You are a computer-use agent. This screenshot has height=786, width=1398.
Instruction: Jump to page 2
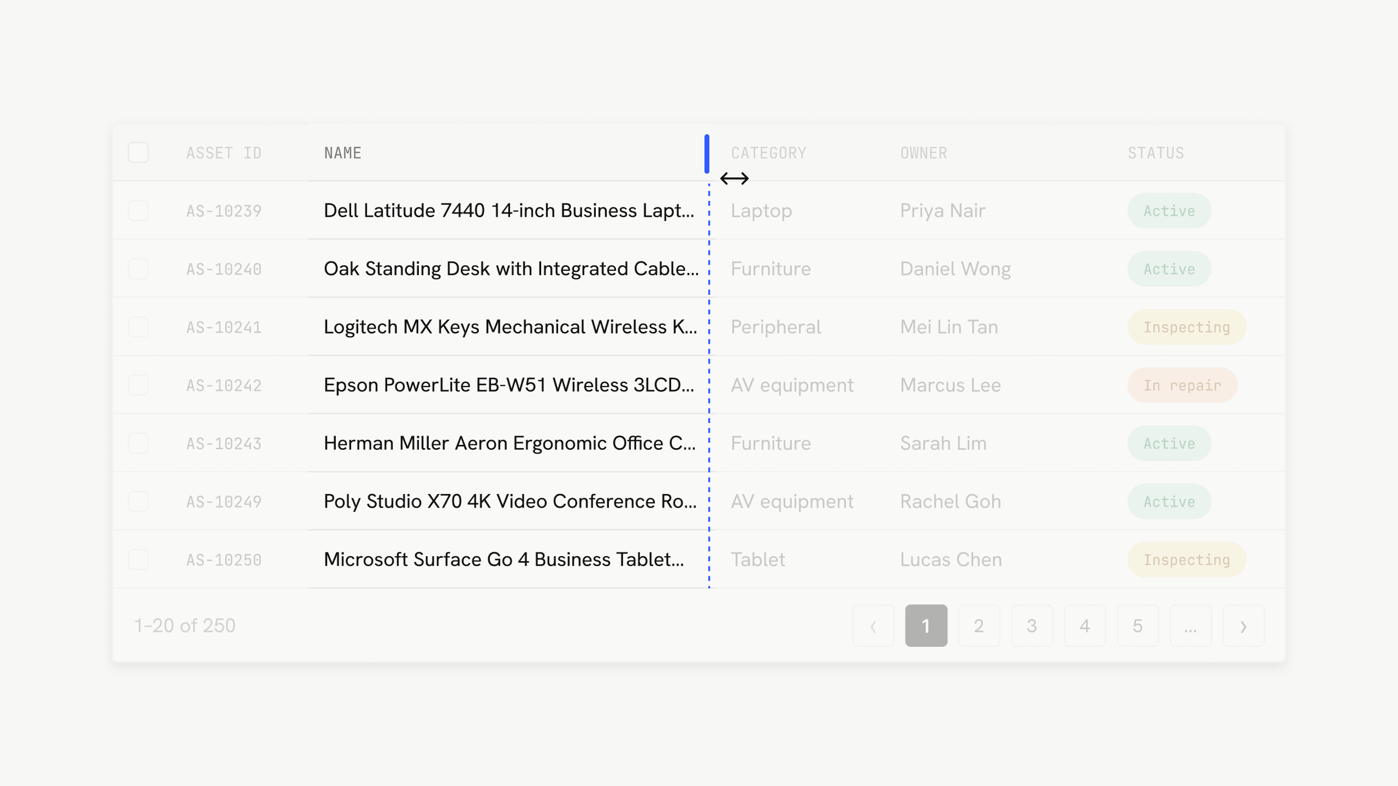[x=979, y=626]
